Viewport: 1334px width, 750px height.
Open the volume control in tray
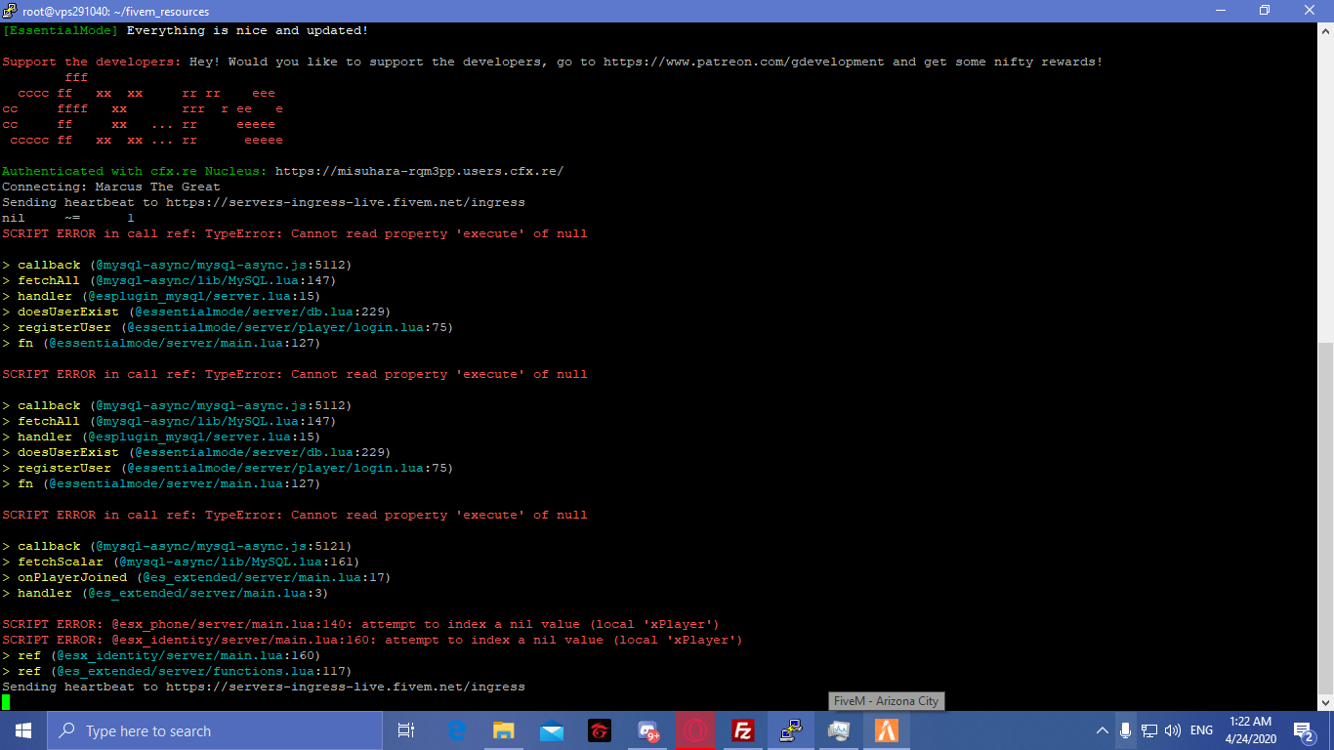[1173, 730]
